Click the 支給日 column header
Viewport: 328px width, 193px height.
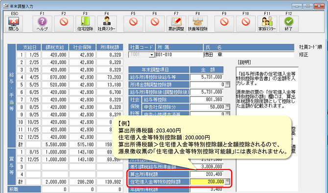(x=29, y=47)
